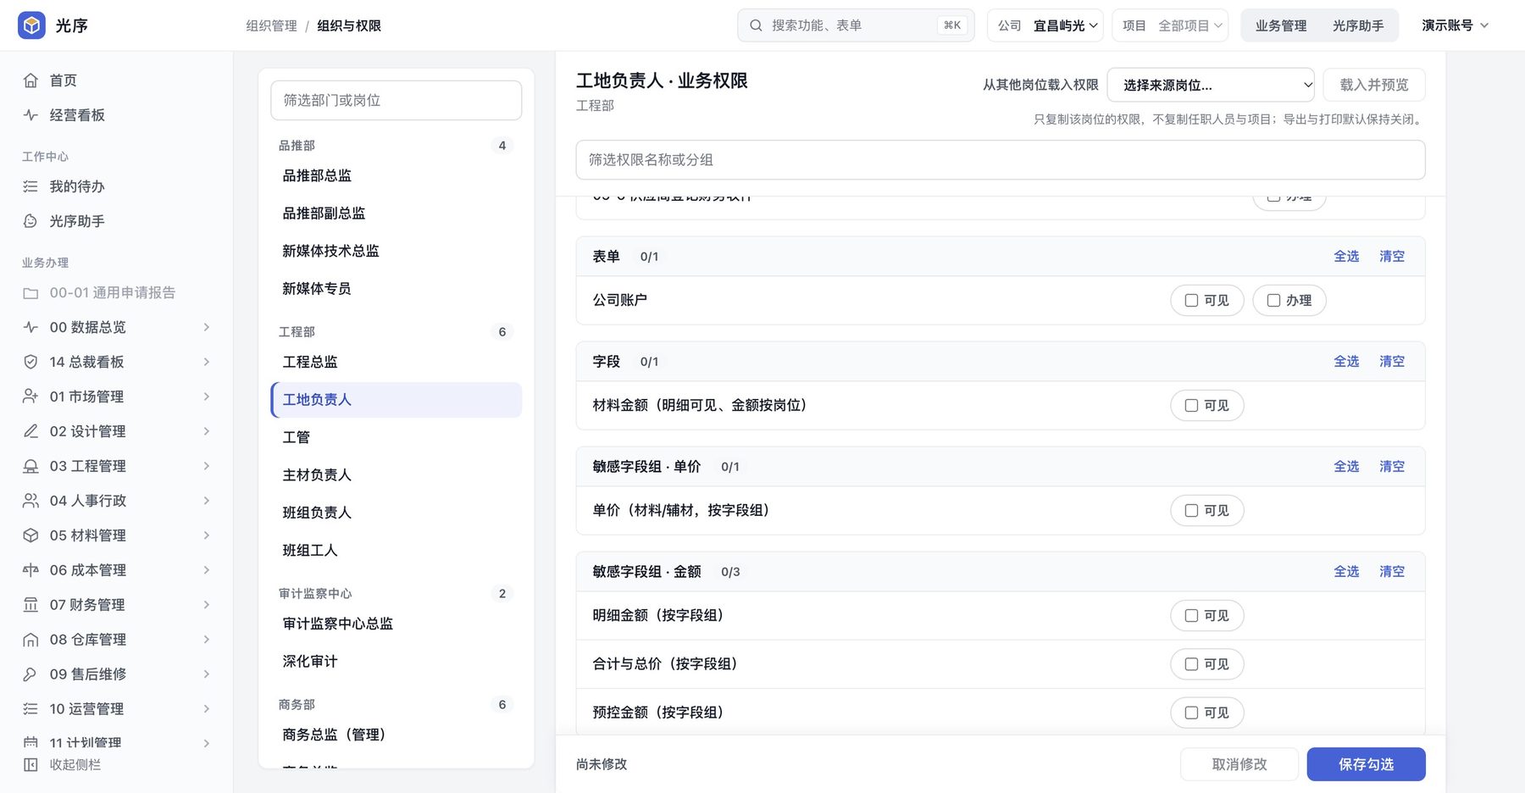Tick 可见 checkbox for 公司账户
Image resolution: width=1525 pixels, height=793 pixels.
point(1191,301)
